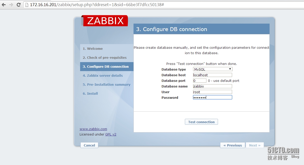The height and width of the screenshot is (165, 304).
Task: Go back with the browser back arrow
Action: (x=4, y=5)
